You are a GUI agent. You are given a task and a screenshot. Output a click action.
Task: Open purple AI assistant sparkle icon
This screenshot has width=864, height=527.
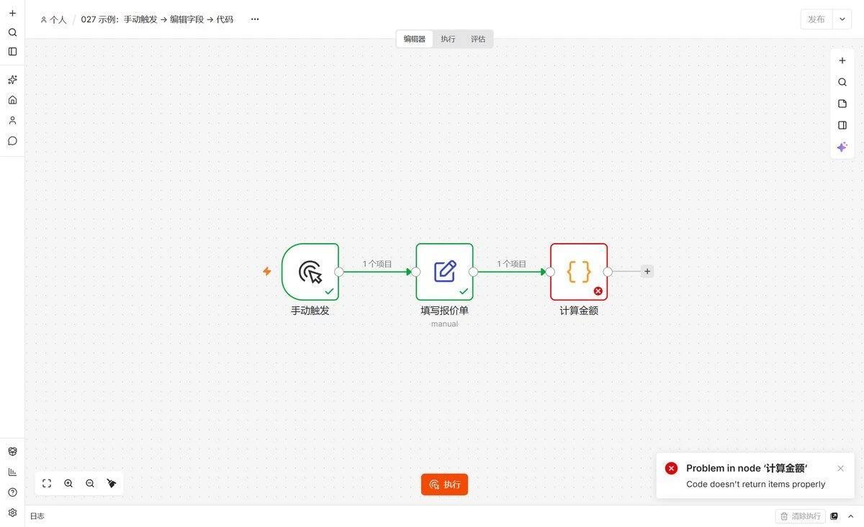click(x=842, y=147)
